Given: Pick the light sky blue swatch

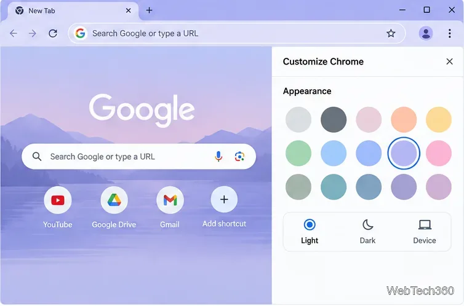Looking at the screenshot, I should coord(334,153).
